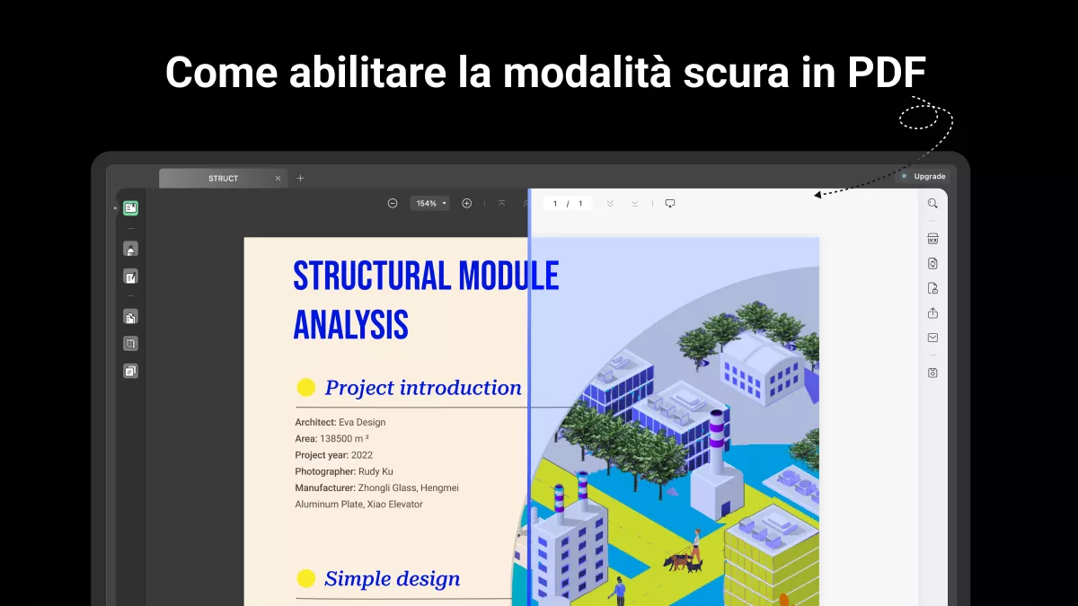Open the search panel with the magnifier icon
This screenshot has width=1078, height=606.
point(932,203)
